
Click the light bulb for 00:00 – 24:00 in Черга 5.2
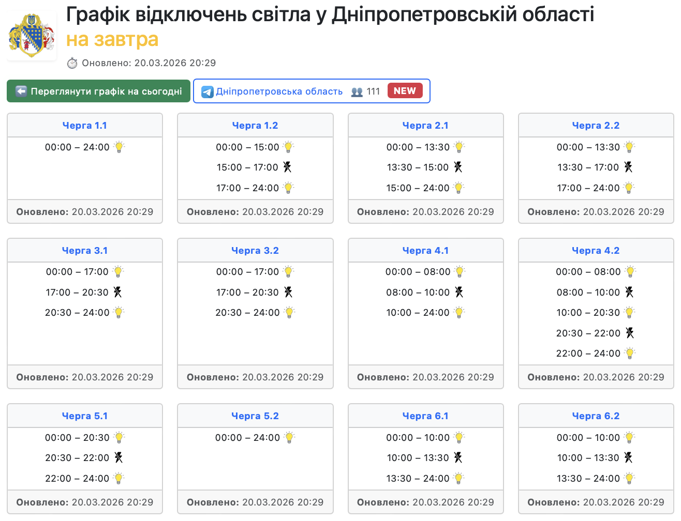[289, 438]
